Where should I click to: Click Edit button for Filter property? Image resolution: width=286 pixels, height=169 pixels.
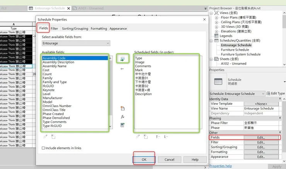pyautogui.click(x=261, y=142)
